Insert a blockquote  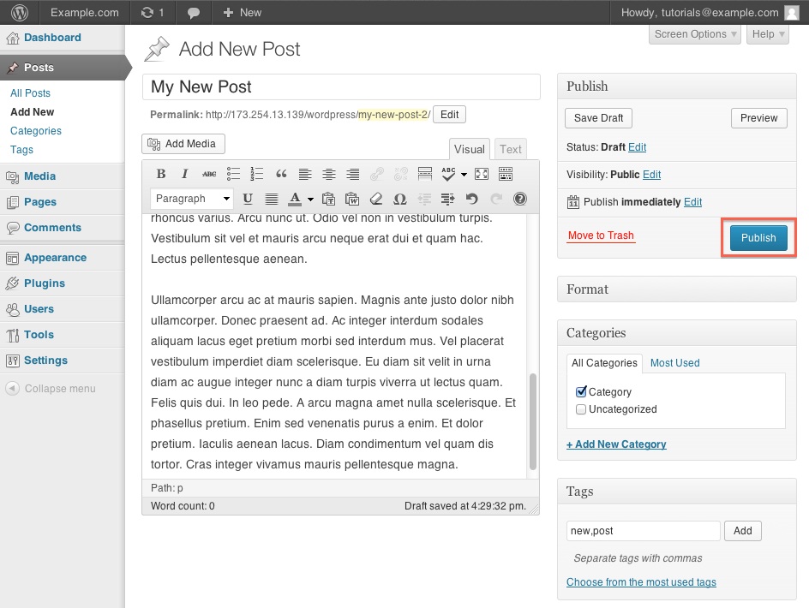pos(280,174)
